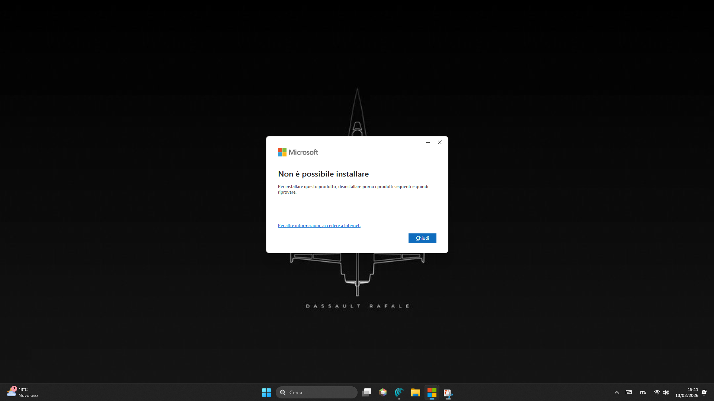Open the Wi-Fi network tray icon

[x=657, y=392]
